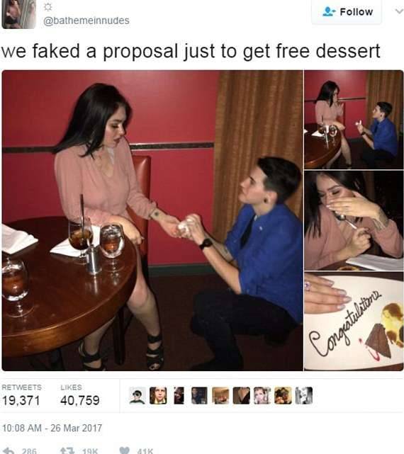
Task: Open the large proposal photo
Action: (x=152, y=220)
